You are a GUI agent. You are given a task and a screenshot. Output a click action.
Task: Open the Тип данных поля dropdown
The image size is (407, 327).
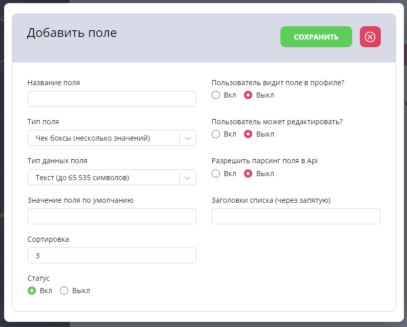coord(112,177)
